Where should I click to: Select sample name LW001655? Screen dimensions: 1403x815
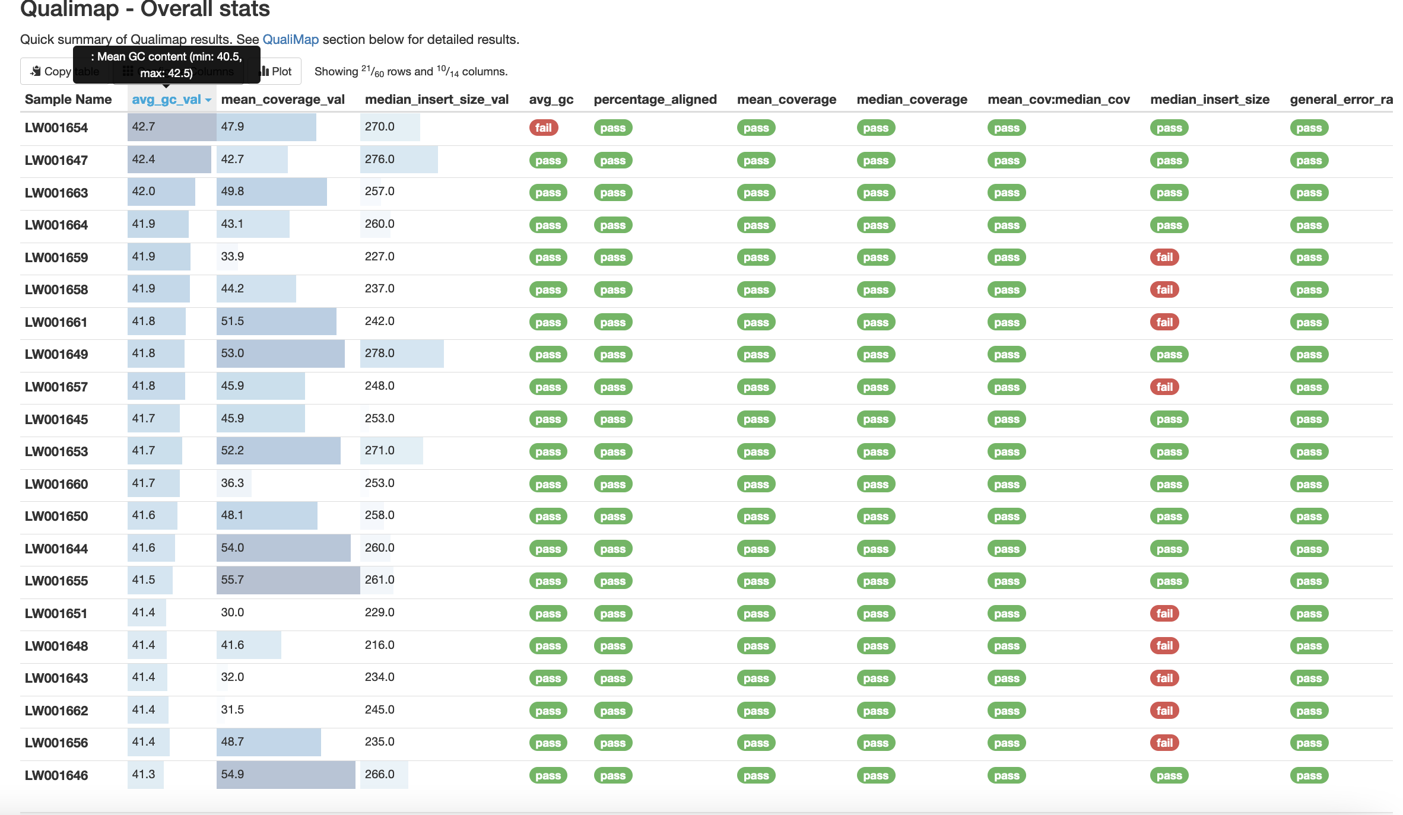pos(56,581)
